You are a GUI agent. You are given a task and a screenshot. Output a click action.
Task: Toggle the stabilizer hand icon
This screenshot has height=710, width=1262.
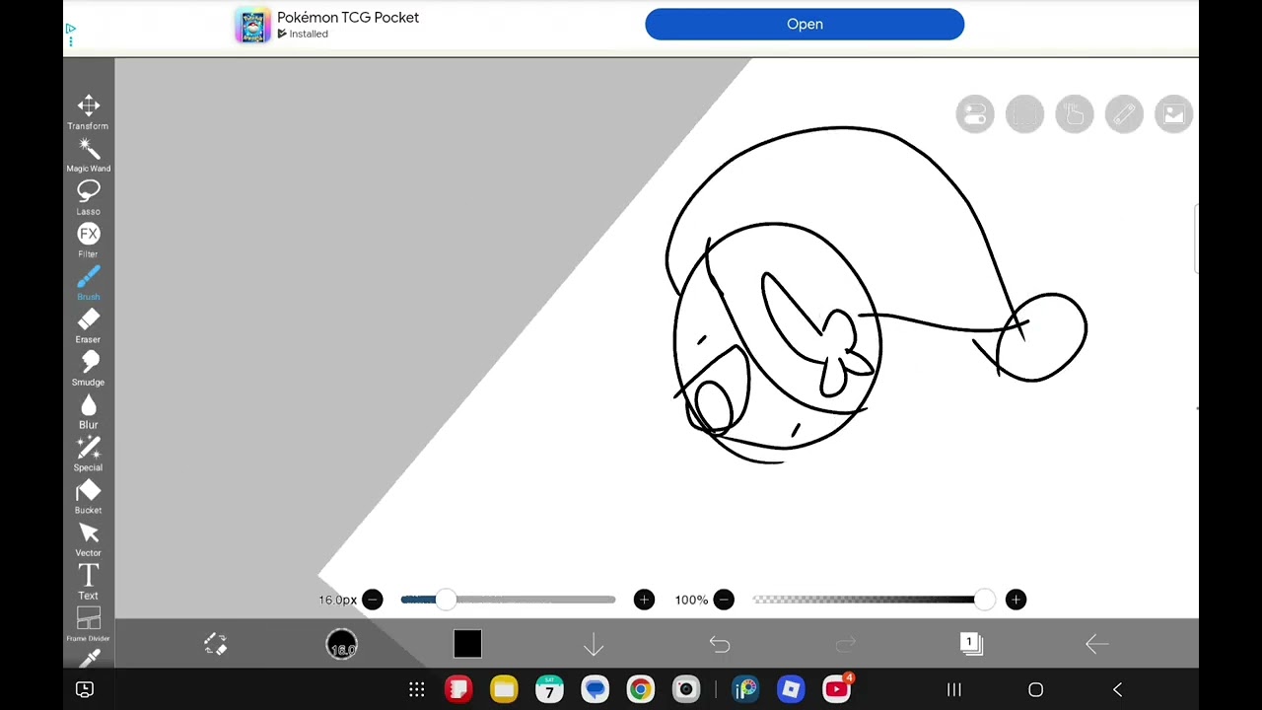click(1075, 114)
